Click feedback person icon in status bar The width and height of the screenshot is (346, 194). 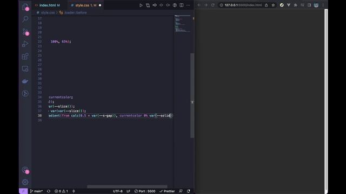coord(181,191)
